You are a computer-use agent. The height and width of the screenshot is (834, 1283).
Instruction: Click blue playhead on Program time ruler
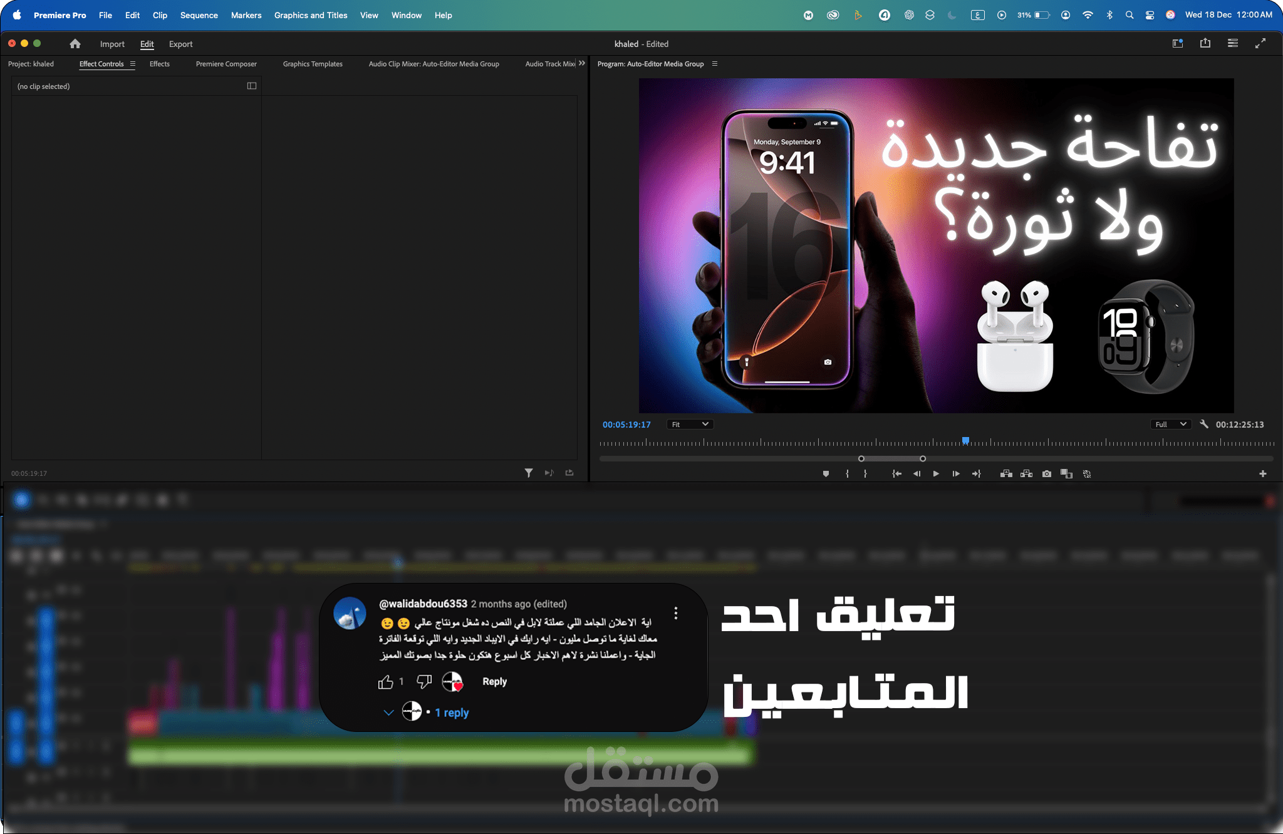[966, 441]
